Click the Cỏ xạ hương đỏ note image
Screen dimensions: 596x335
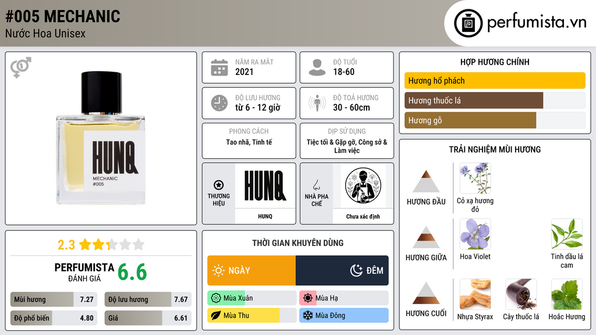click(x=475, y=179)
